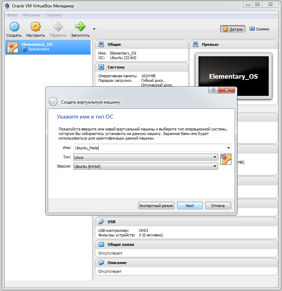Open the Файл menu
Viewport: 282px width, 291px height.
[x=12, y=15]
